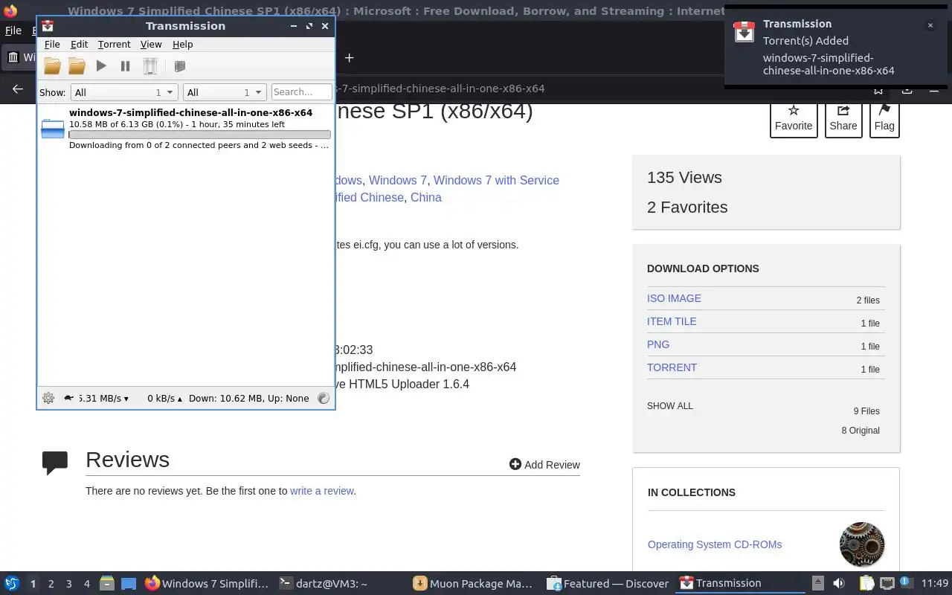Open new Firefox tab with plus
Image resolution: width=952 pixels, height=595 pixels.
[349, 57]
